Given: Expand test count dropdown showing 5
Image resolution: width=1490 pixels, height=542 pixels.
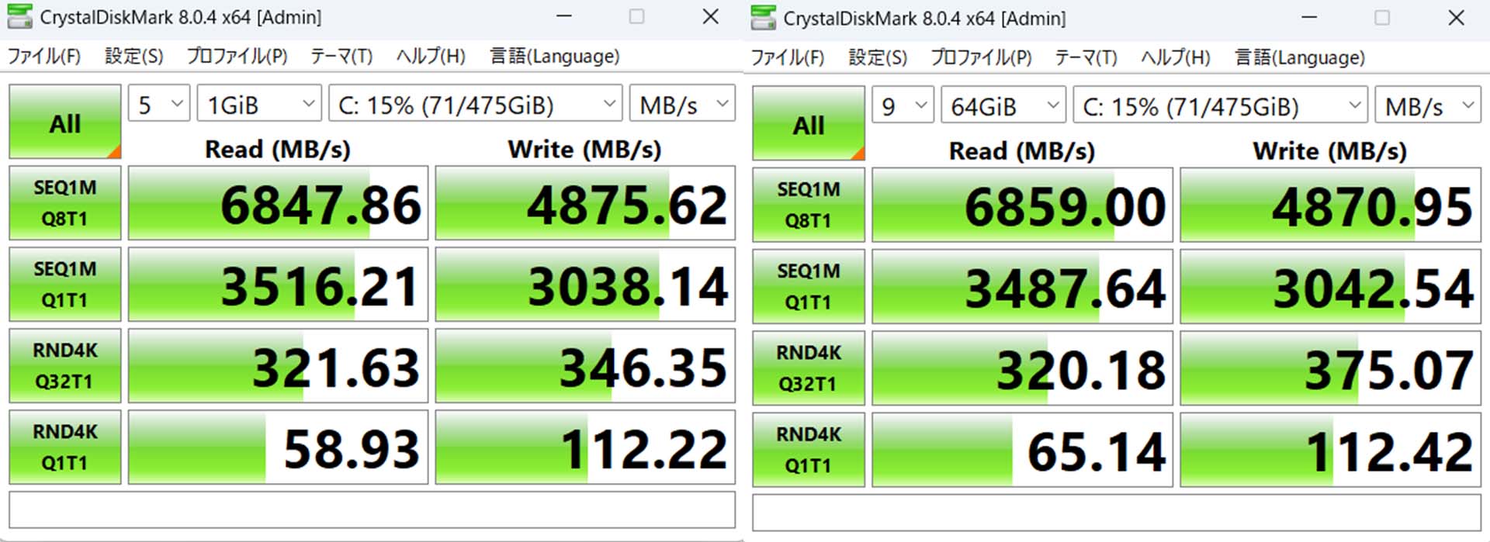Looking at the screenshot, I should (159, 104).
